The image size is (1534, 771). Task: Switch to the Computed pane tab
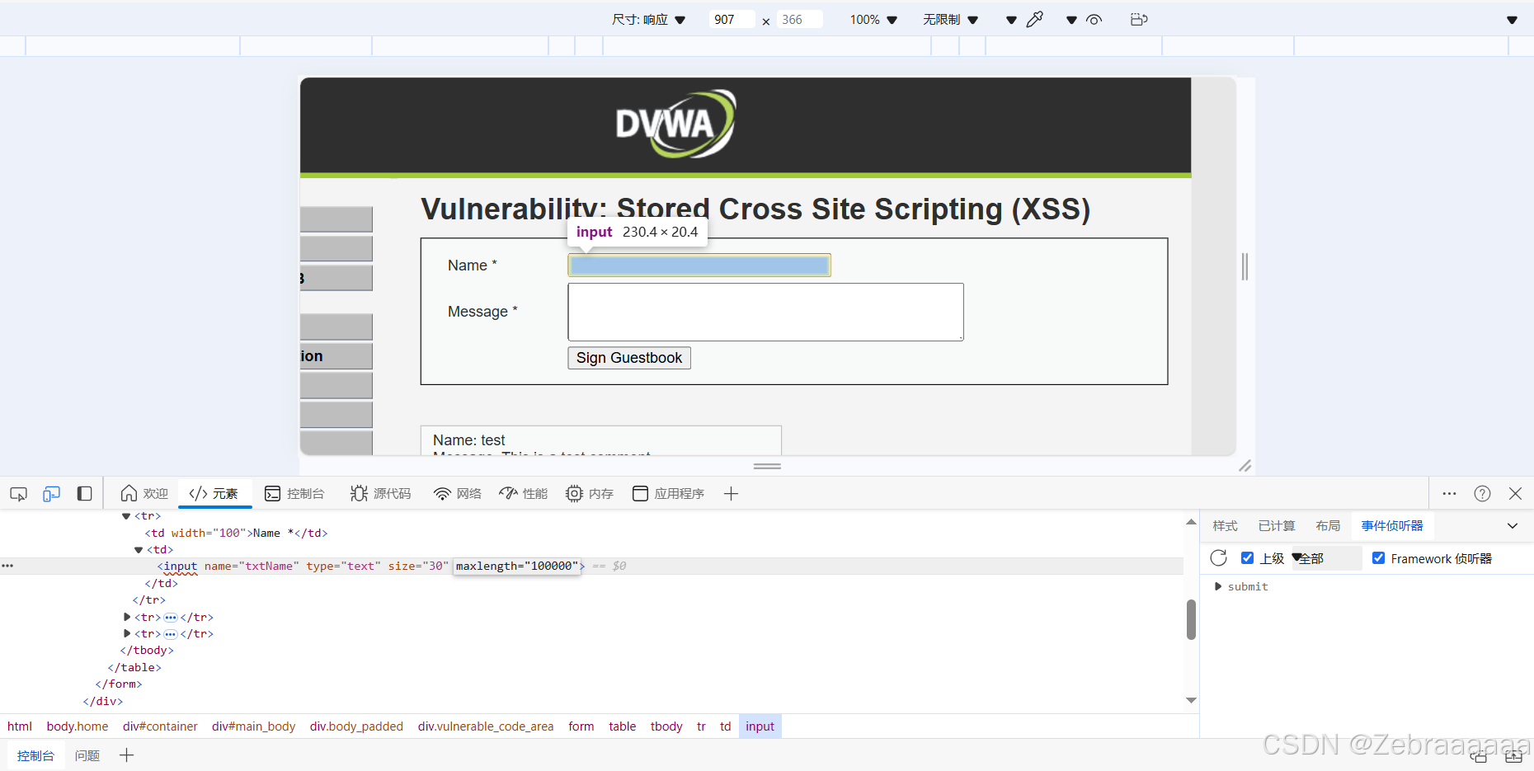click(x=1277, y=525)
